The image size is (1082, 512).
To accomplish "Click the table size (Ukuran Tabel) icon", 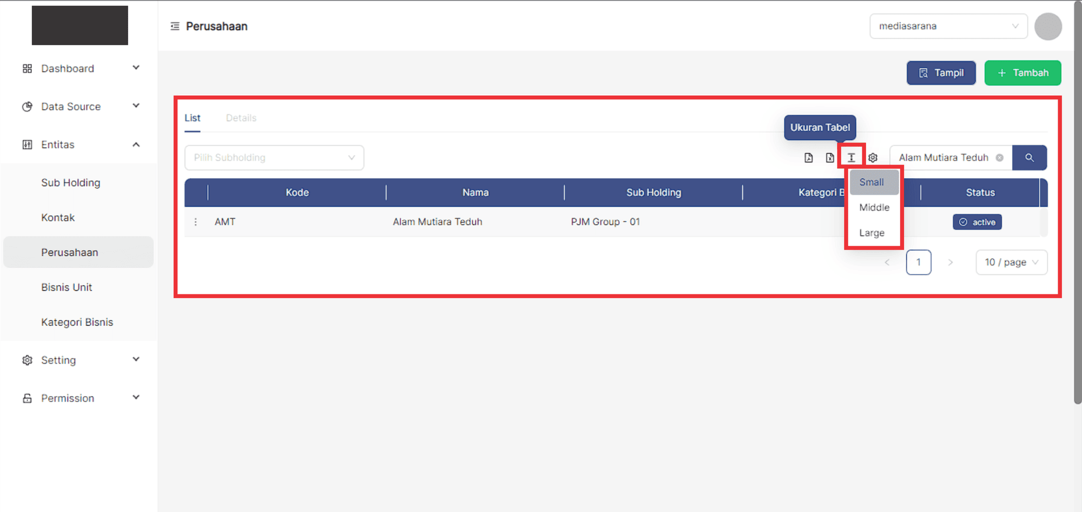I will 851,157.
